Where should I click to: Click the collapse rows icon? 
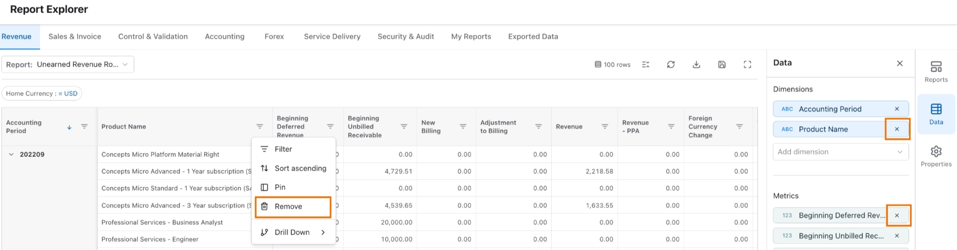pyautogui.click(x=645, y=64)
